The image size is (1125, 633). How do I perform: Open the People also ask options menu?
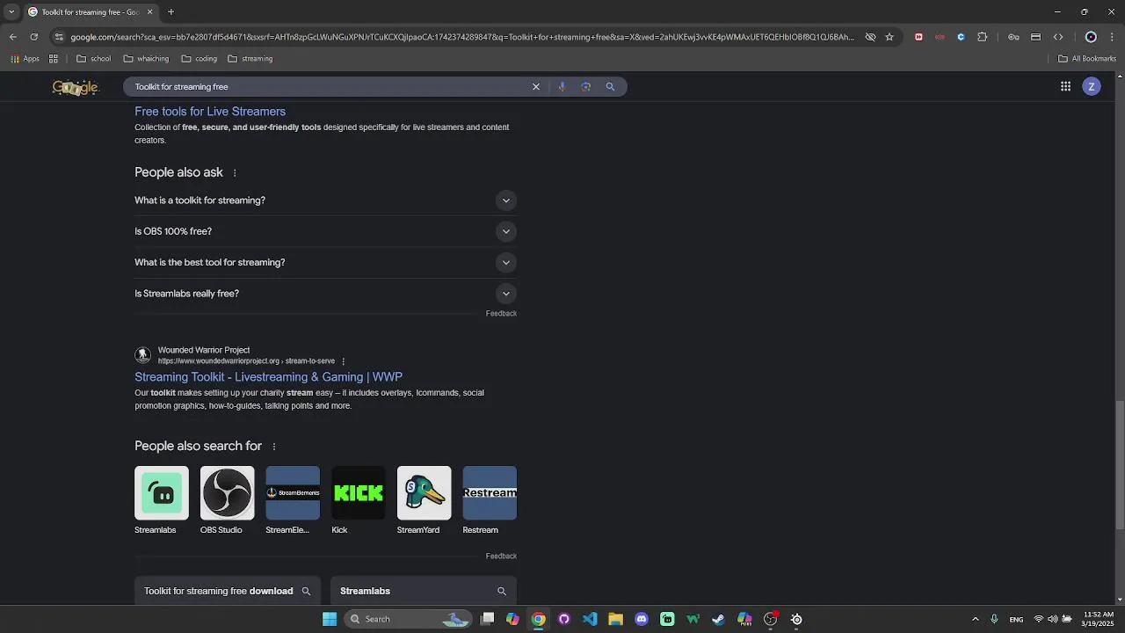pos(235,173)
